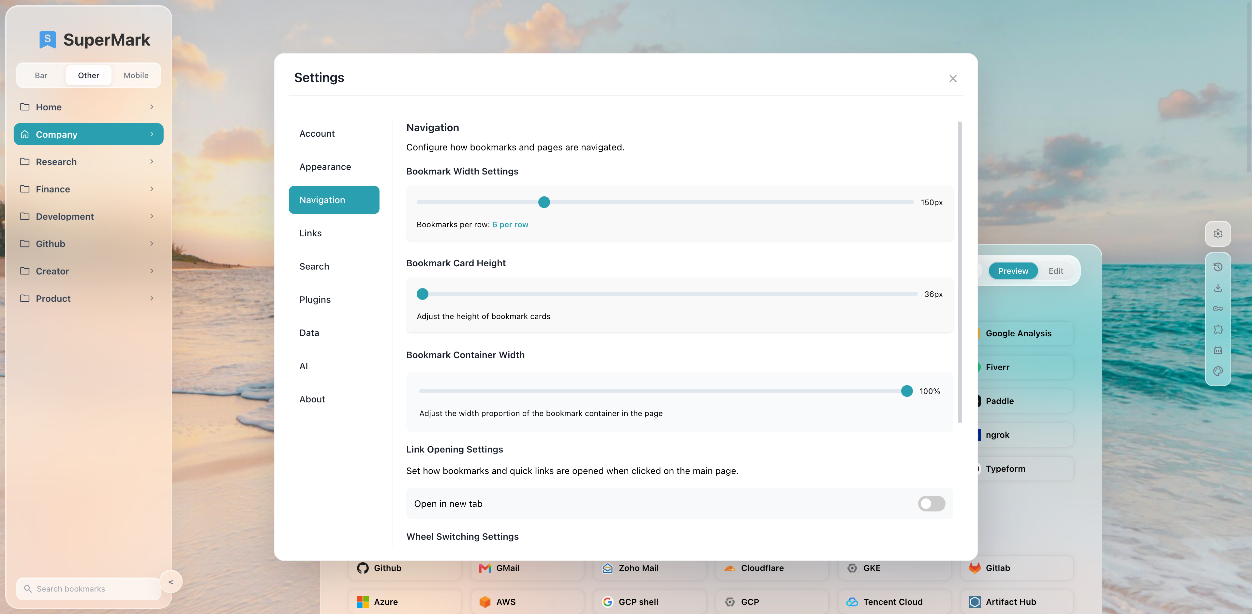Click the Github bookmark icon

click(x=363, y=568)
